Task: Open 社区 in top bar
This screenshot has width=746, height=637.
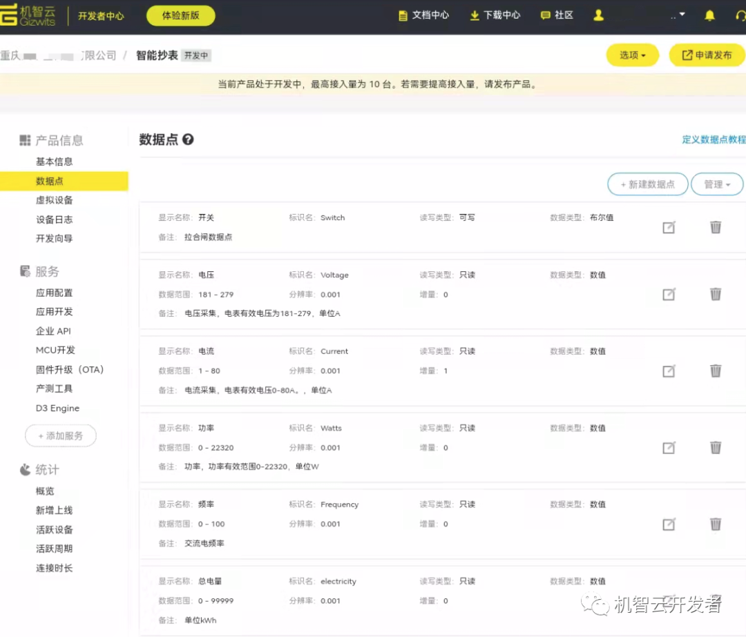Action: (557, 15)
